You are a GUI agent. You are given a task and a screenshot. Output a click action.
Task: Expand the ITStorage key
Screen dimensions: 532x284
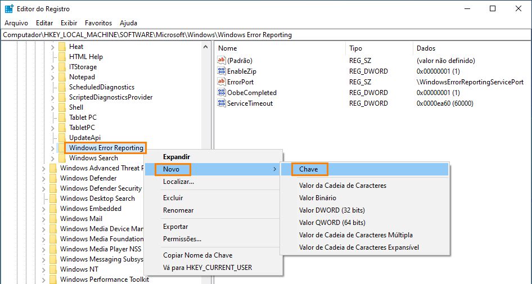coord(53,67)
